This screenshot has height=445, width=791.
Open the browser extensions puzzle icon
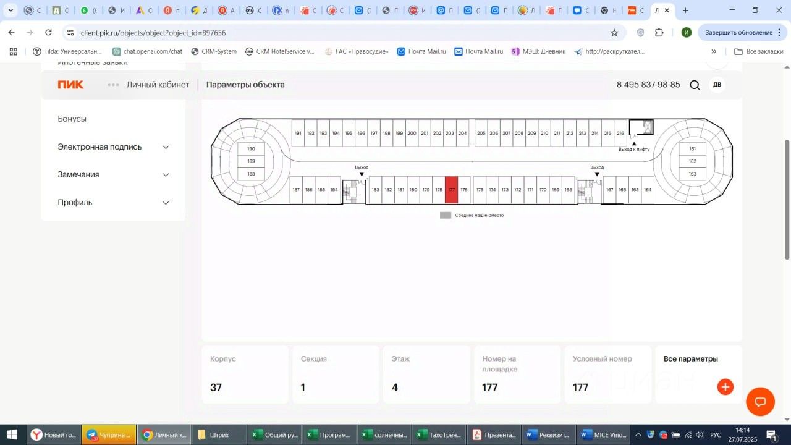[659, 33]
